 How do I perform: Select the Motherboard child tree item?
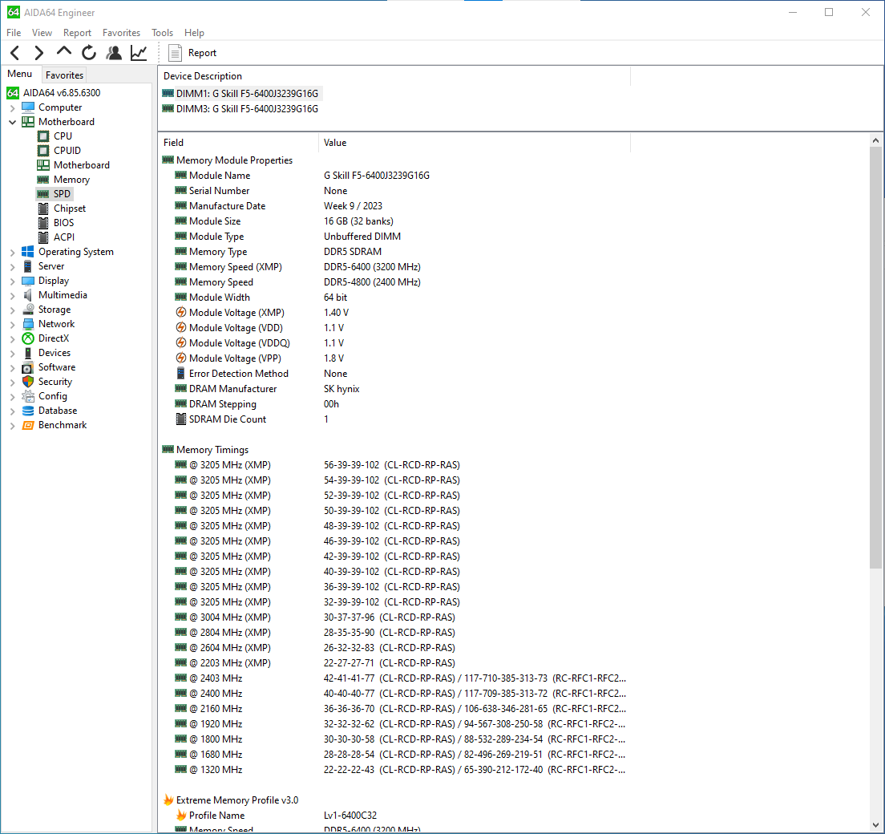[x=74, y=165]
